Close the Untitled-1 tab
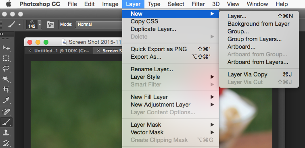The height and width of the screenshot is (148, 305). click(x=30, y=51)
